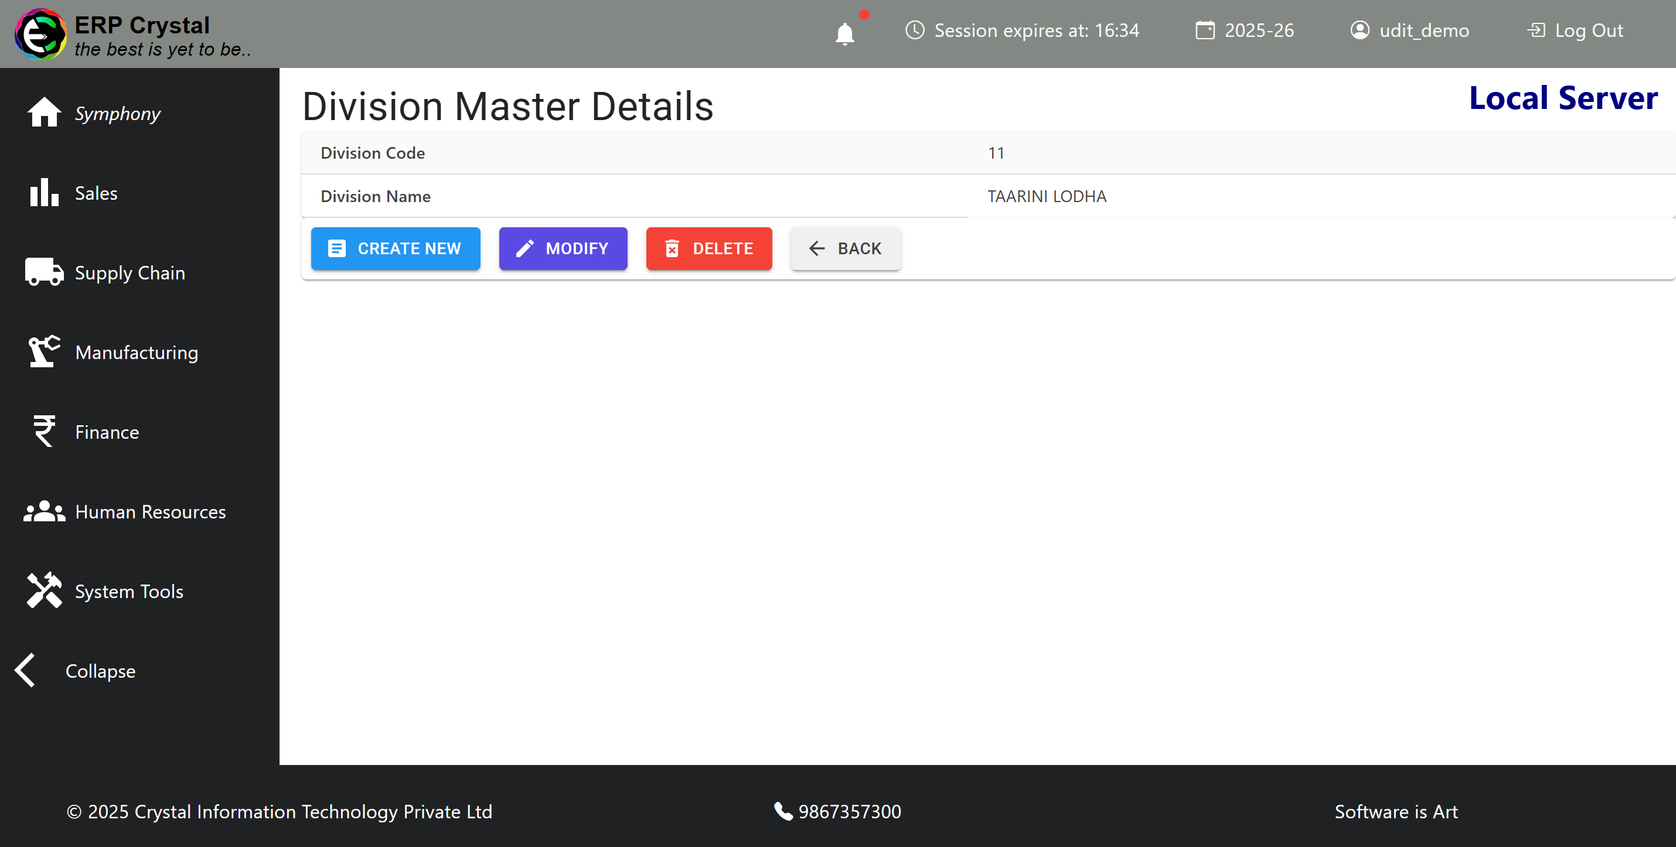Click the Finance rupee icon
Screen dimensions: 1676x847
44,431
